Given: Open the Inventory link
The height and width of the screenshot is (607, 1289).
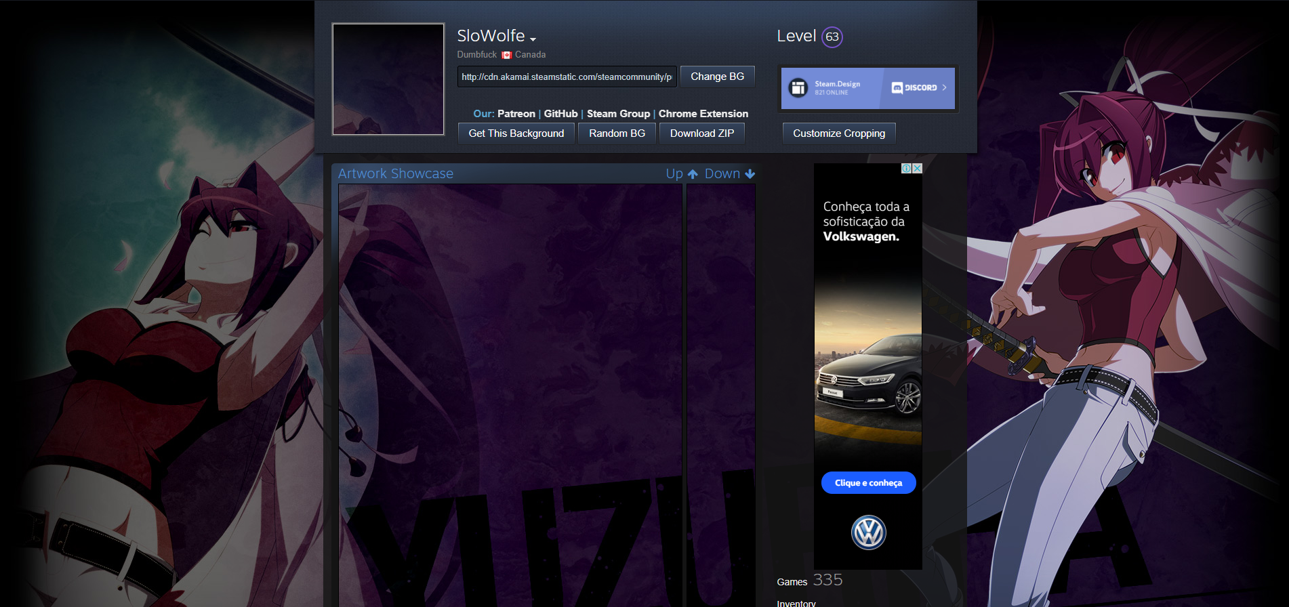Looking at the screenshot, I should point(796,603).
